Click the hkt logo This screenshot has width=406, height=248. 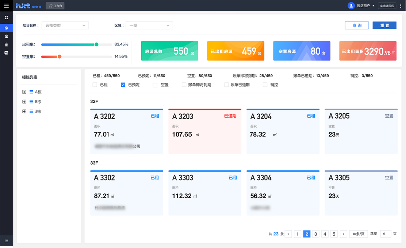(x=28, y=6)
